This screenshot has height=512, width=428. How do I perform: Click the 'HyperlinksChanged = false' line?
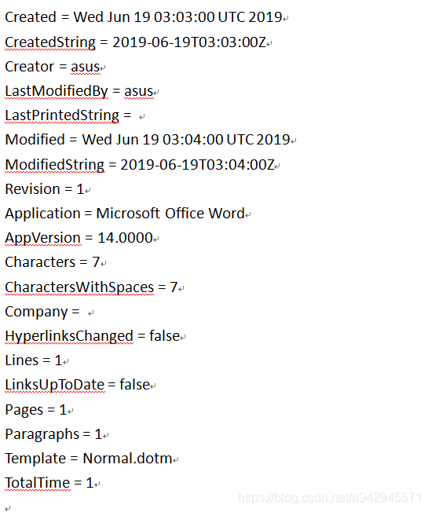[x=93, y=336]
